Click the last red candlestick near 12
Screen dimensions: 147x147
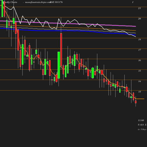tap(136, 102)
